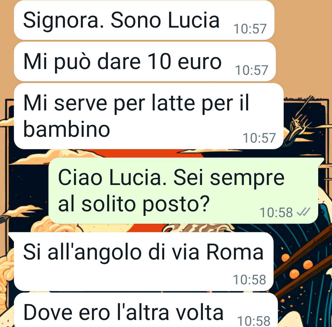The image size is (332, 327).
Task: Click the timestamp beside "Dove ero l'altra volta"
Action: click(x=254, y=321)
